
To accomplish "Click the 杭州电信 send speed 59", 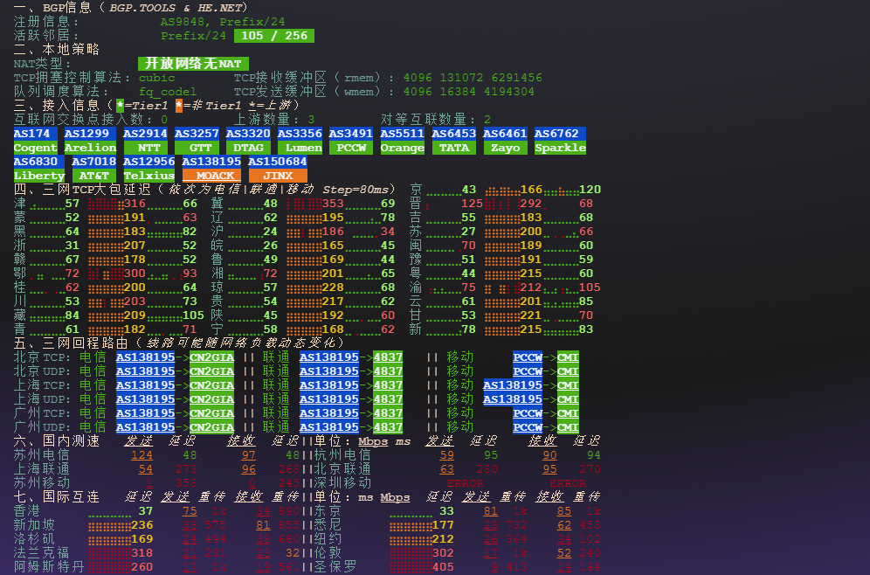I will click(x=446, y=455).
